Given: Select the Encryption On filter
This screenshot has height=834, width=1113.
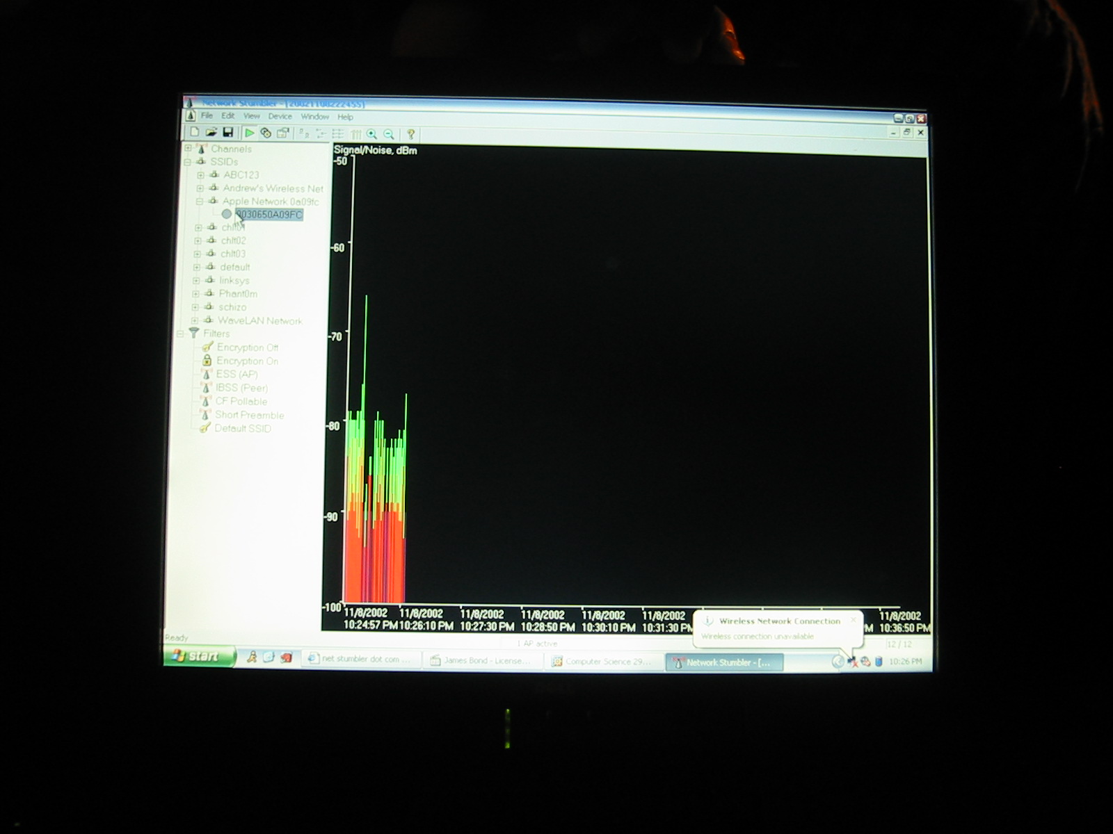Looking at the screenshot, I should pos(246,361).
